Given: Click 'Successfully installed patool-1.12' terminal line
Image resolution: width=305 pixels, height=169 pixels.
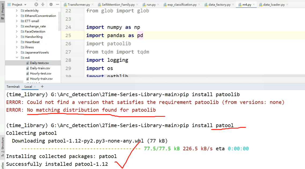Looking at the screenshot, I should tap(57, 164).
